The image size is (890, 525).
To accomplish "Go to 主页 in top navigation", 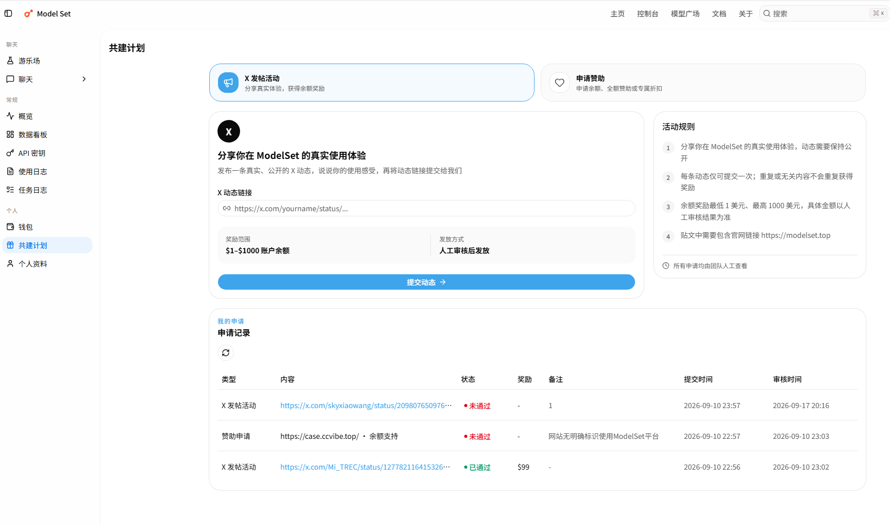I will tap(618, 14).
